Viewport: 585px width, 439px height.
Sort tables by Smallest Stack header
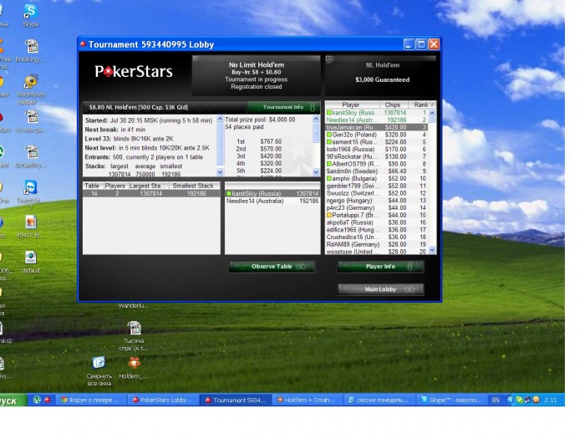point(194,186)
